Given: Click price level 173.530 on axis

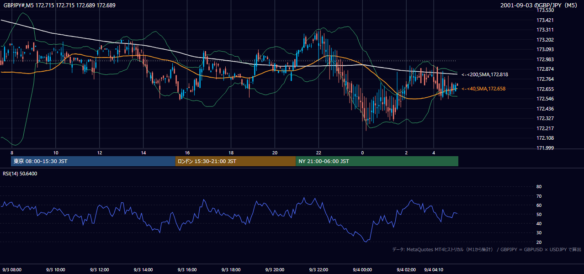Looking at the screenshot, I should [x=545, y=10].
